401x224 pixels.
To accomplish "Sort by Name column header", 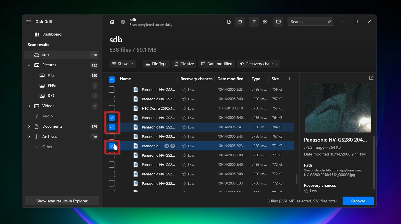I will (x=125, y=79).
